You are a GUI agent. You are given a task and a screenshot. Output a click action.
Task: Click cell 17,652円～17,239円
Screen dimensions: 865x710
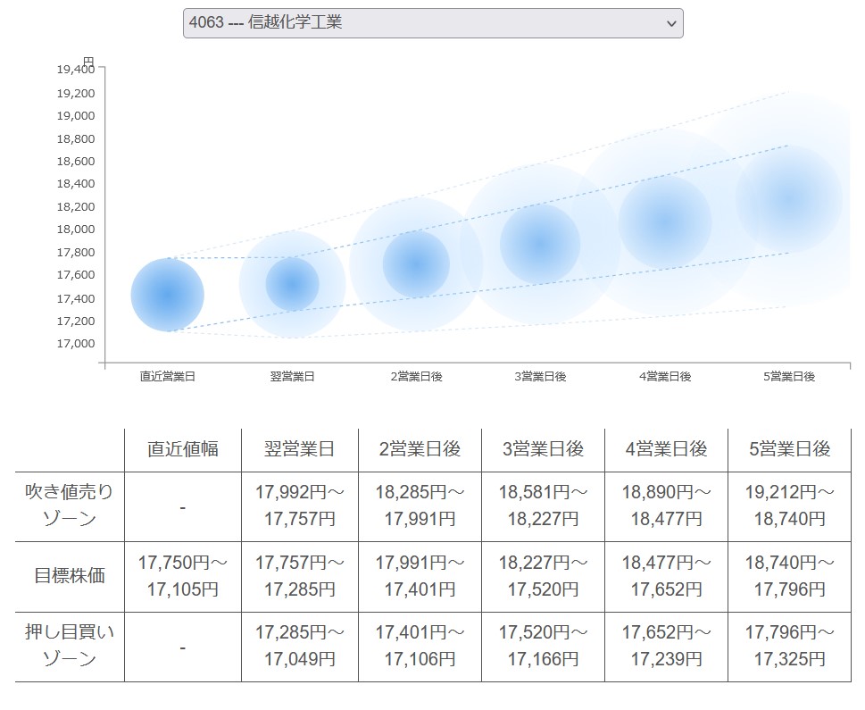(x=667, y=646)
